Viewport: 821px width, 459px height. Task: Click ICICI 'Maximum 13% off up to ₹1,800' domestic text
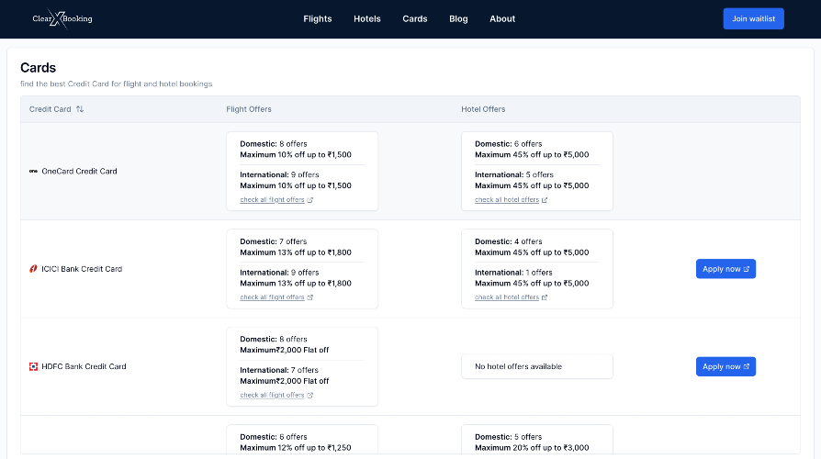tap(296, 252)
